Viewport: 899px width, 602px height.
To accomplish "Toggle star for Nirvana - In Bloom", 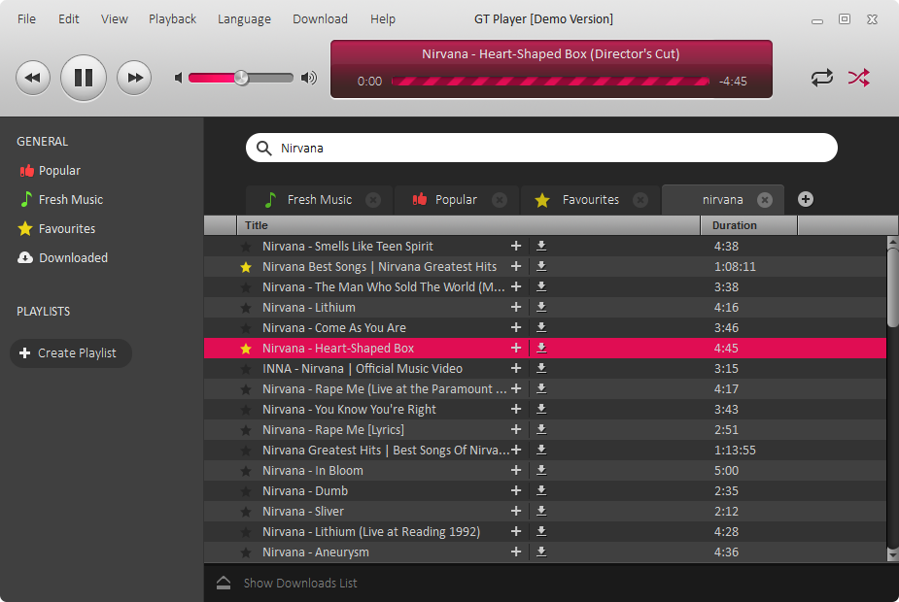I will pos(246,471).
